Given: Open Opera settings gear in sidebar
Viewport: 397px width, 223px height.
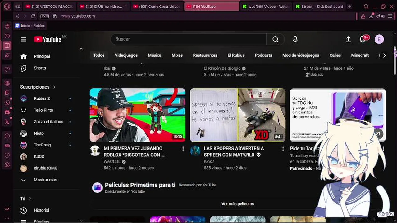Looking at the screenshot, I should [x=7, y=165].
